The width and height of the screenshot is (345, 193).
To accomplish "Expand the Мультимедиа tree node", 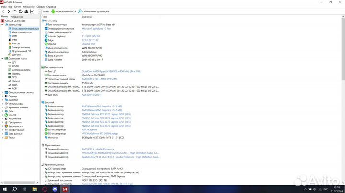I will coord(2,104).
